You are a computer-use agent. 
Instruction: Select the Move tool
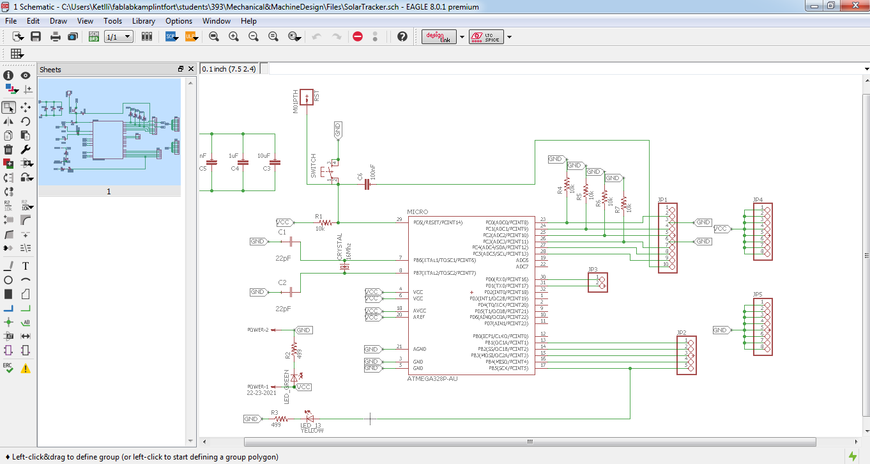[26, 107]
